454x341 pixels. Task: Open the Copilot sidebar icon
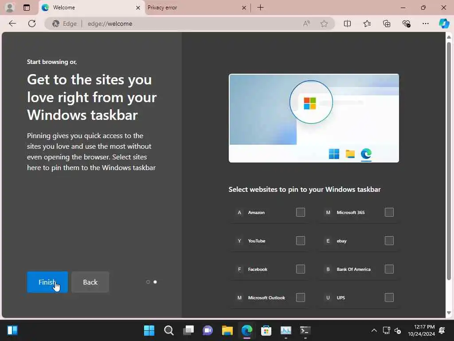[444, 24]
